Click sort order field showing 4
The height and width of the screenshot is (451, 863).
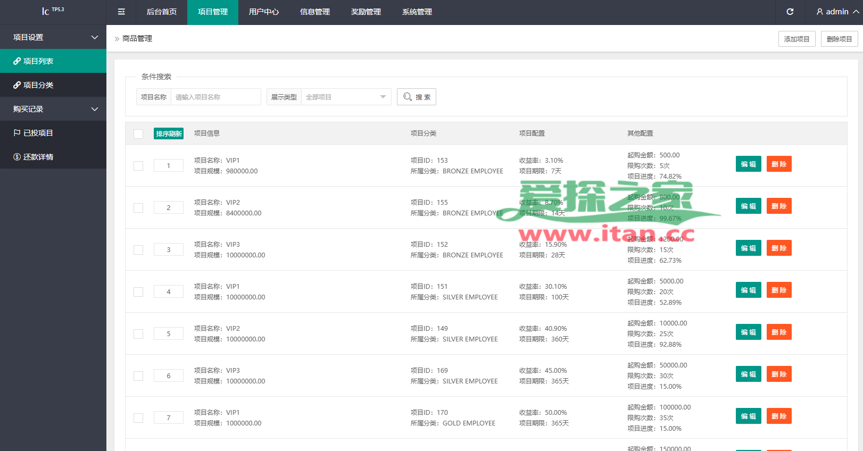coord(169,291)
